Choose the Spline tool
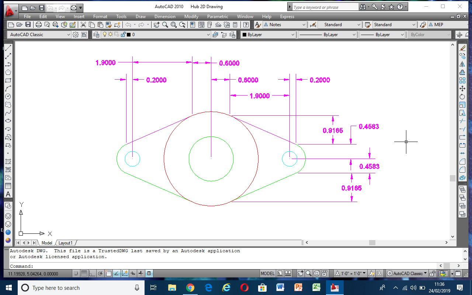This screenshot has width=472, height=295. pos(8,112)
